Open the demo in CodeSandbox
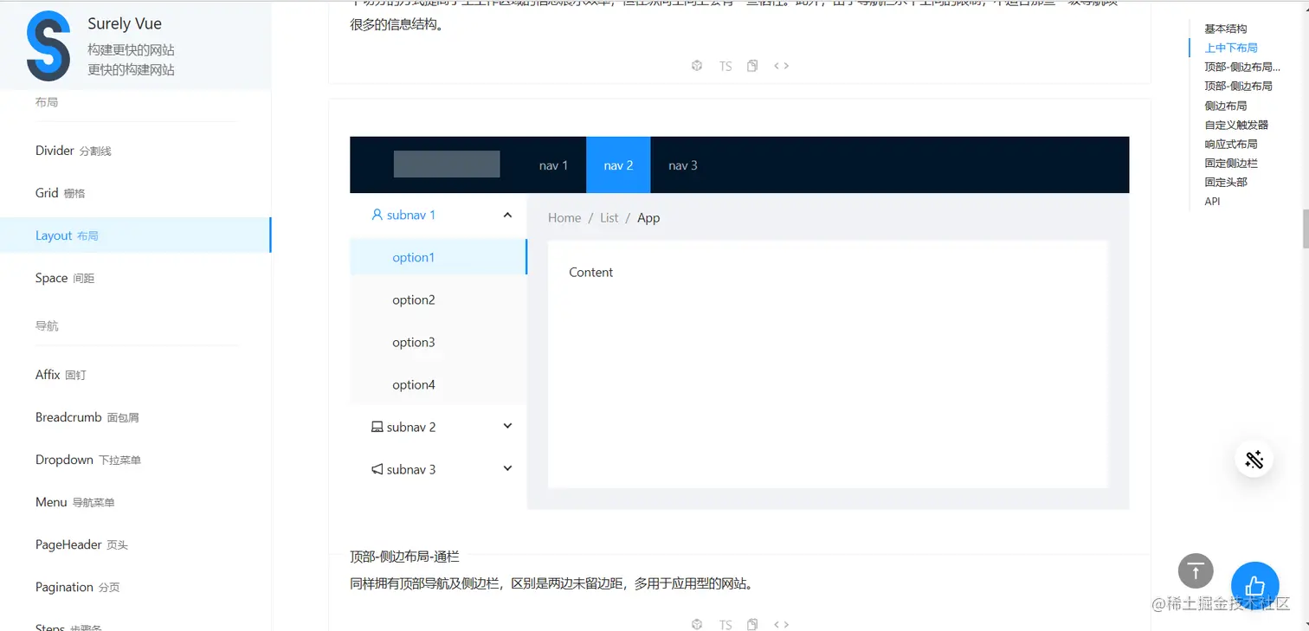The width and height of the screenshot is (1309, 631). [x=697, y=65]
